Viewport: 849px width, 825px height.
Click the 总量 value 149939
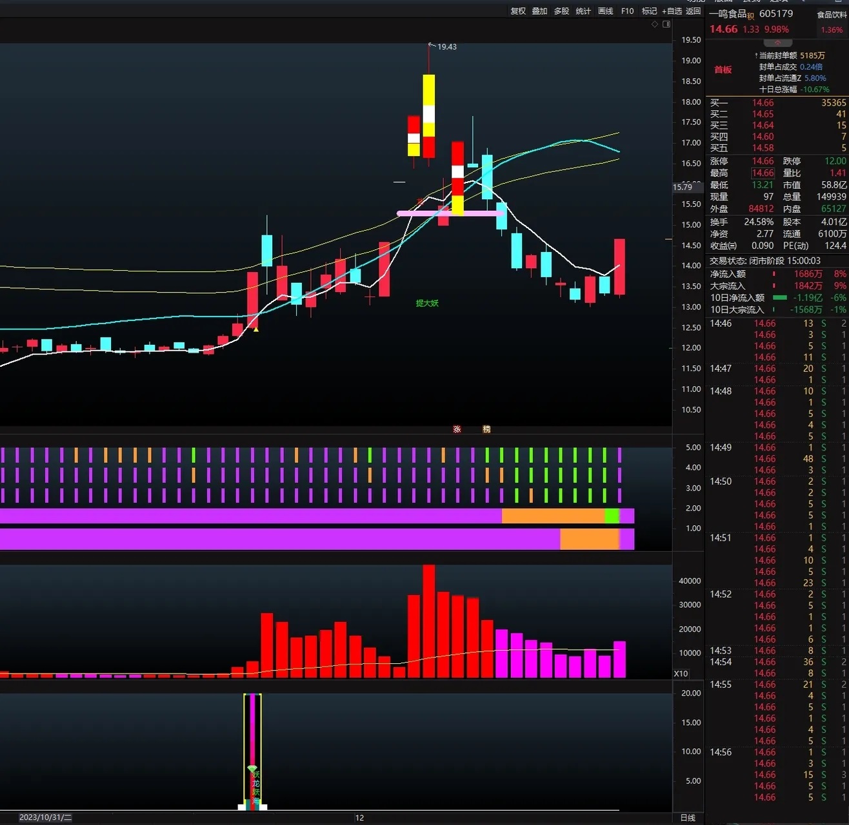(x=831, y=197)
